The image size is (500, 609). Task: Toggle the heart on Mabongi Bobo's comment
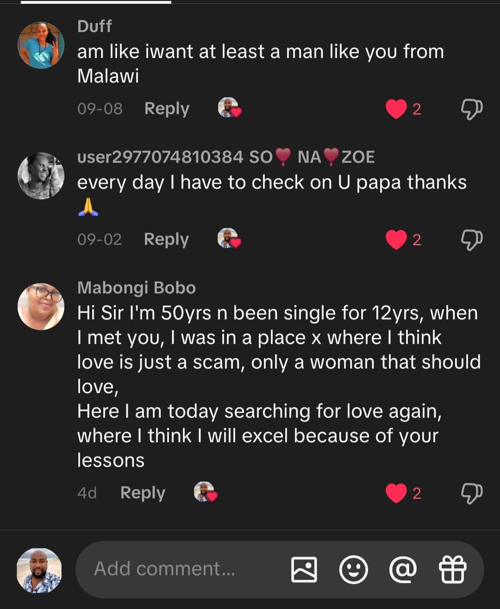pos(396,493)
